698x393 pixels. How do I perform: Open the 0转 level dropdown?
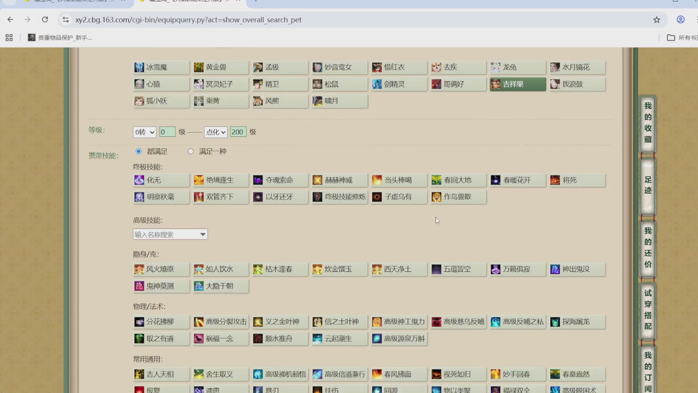point(144,132)
